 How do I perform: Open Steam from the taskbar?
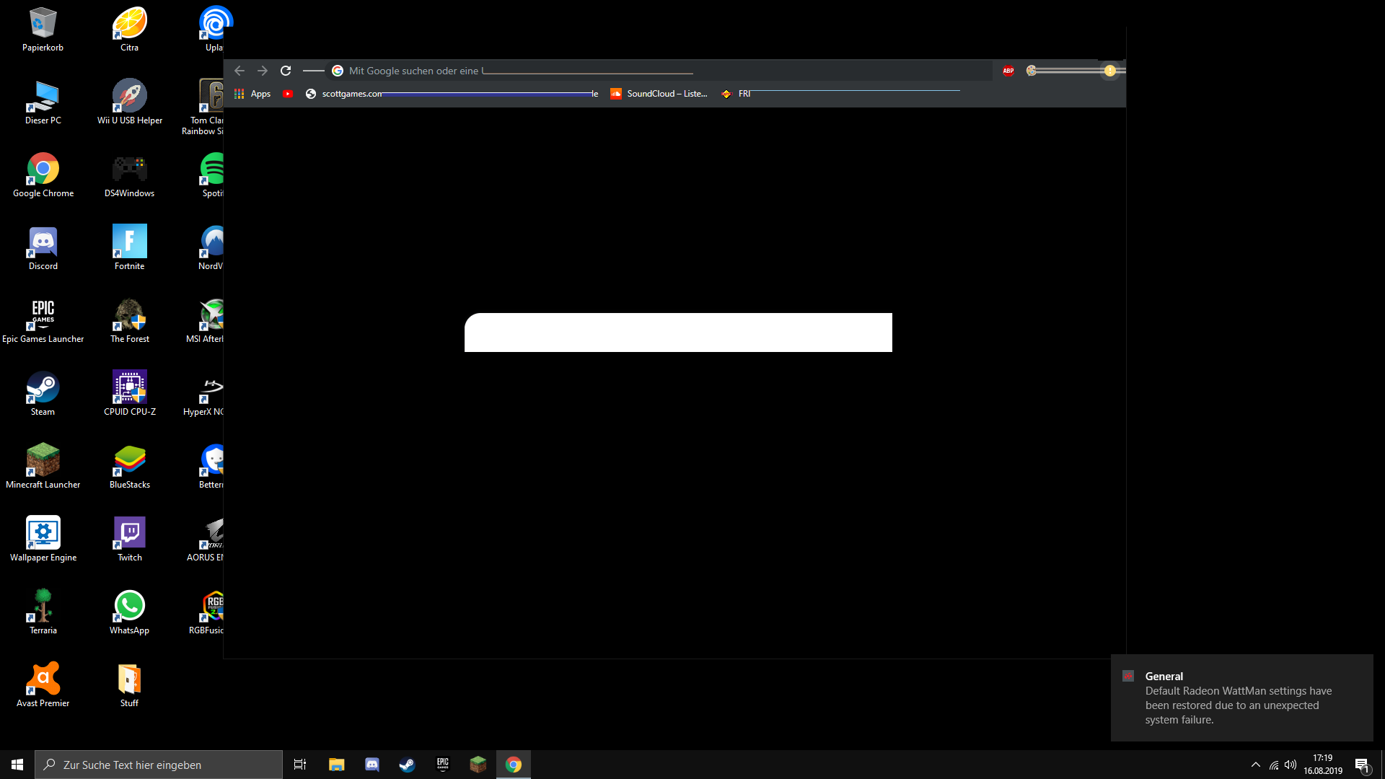[408, 765]
